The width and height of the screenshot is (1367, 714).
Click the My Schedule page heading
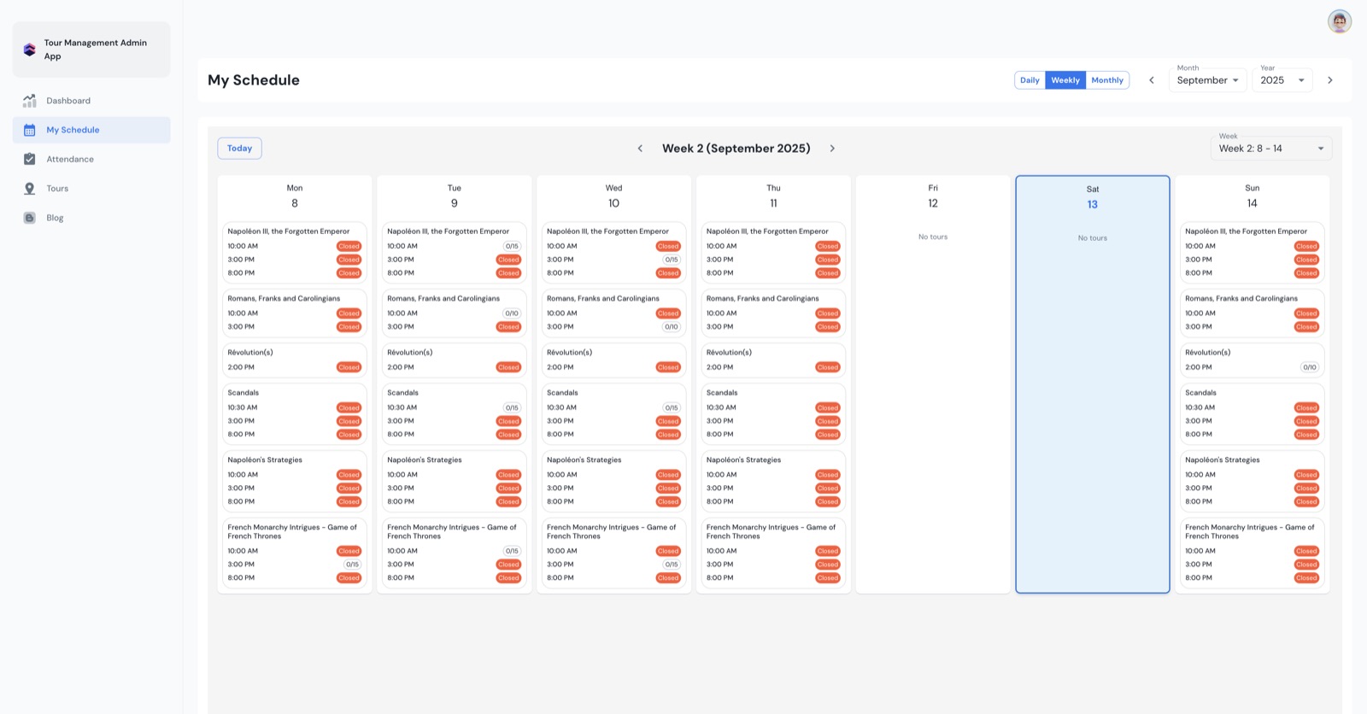[254, 80]
